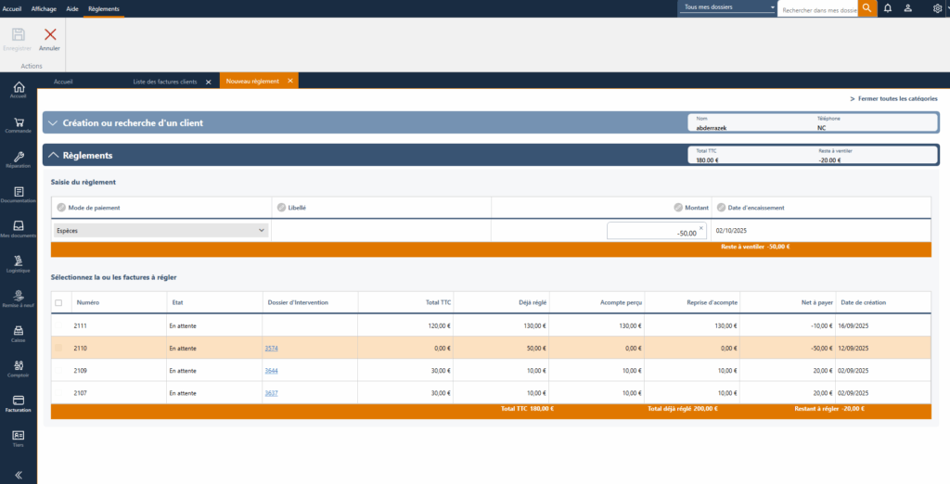
Task: Toggle the select-all invoices header checkbox
Action: point(59,302)
